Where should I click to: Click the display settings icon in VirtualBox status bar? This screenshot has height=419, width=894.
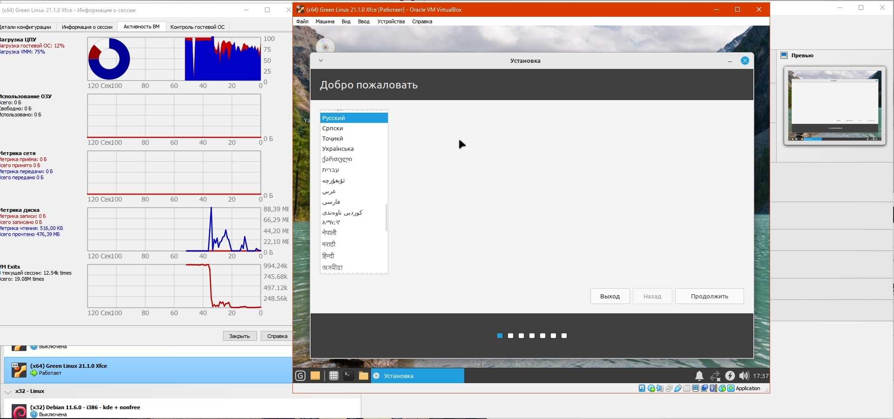[696, 388]
